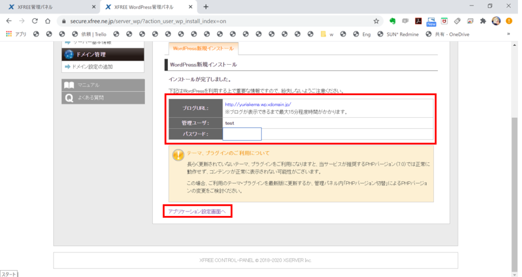The width and height of the screenshot is (522, 277).
Task: Reload the current page
Action: pos(35,21)
